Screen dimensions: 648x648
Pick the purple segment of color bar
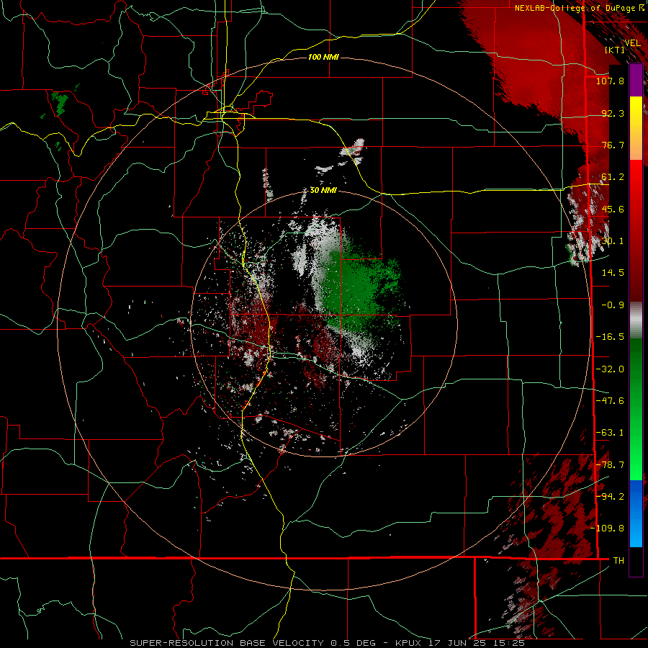pyautogui.click(x=636, y=81)
